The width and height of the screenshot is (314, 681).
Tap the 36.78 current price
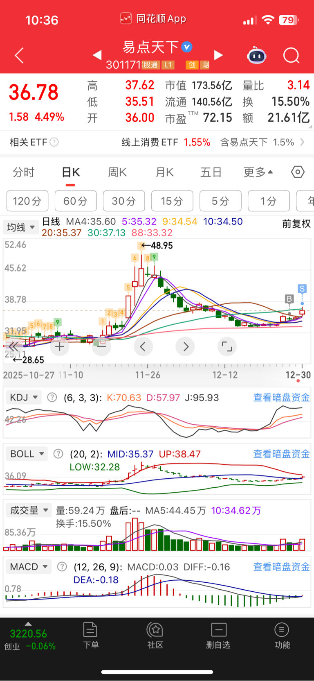[x=34, y=92]
